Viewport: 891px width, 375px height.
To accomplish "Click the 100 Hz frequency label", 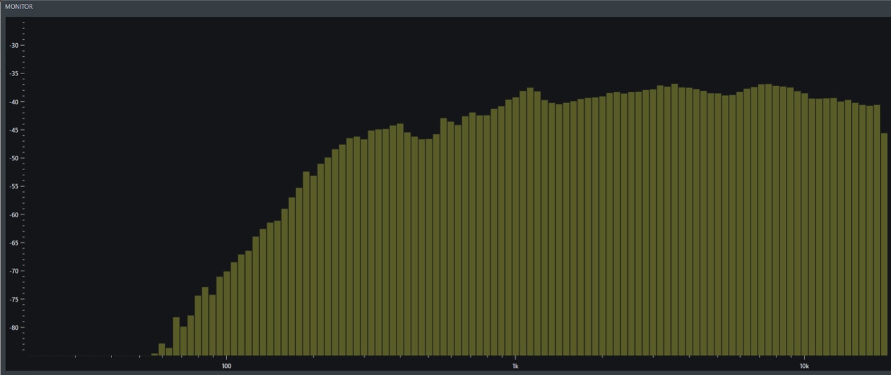I will (226, 365).
